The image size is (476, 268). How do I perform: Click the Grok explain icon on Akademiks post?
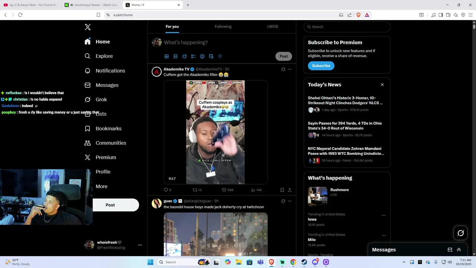[x=283, y=69]
